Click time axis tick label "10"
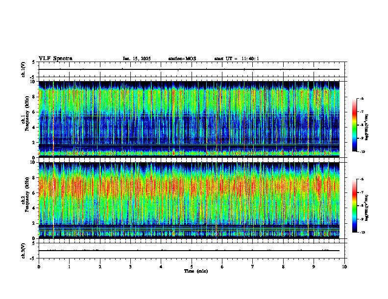This screenshot has height=299, width=388. pyautogui.click(x=344, y=267)
